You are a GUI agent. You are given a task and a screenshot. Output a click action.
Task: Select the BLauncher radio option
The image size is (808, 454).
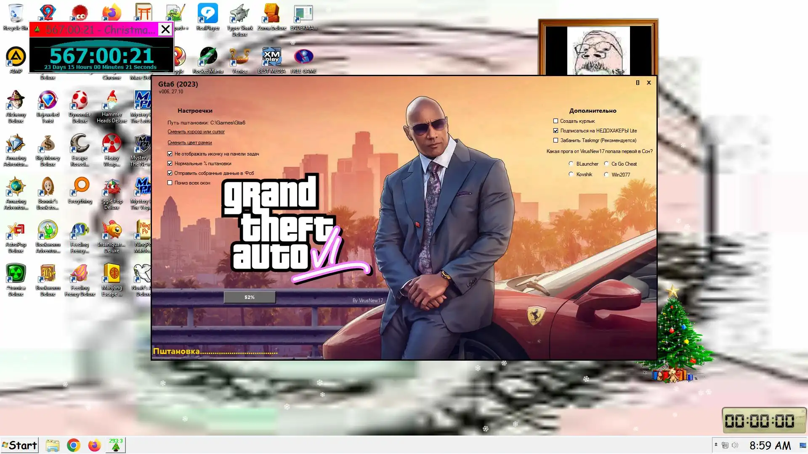[571, 164]
